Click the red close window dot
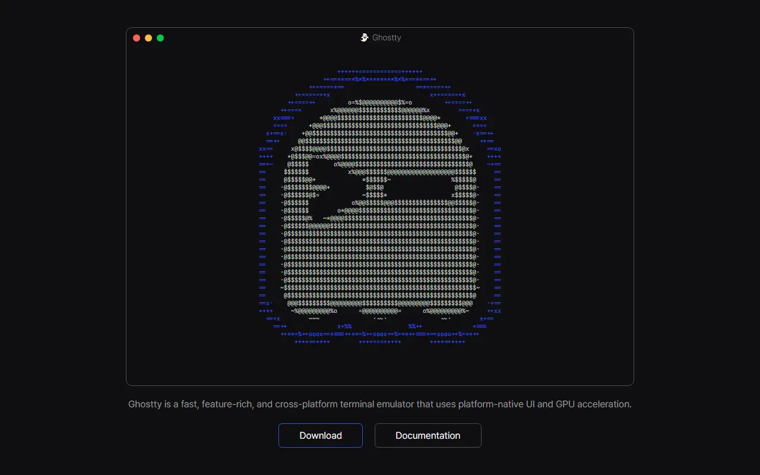 click(137, 38)
